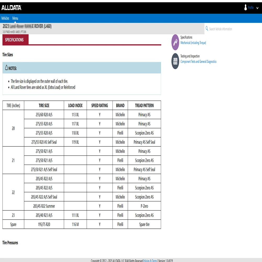
Task: Click the SPEED RATING column header
Action: (100, 105)
